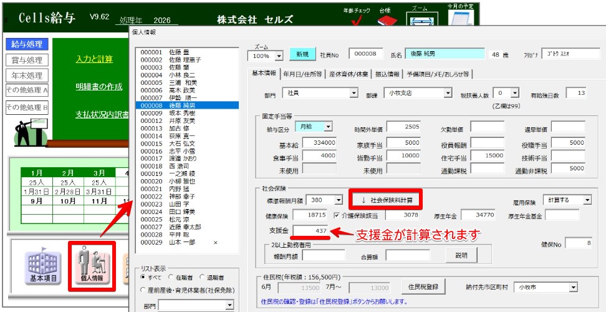Open the 税扶養人数 dropdown
The height and width of the screenshot is (312, 606).
[514, 93]
